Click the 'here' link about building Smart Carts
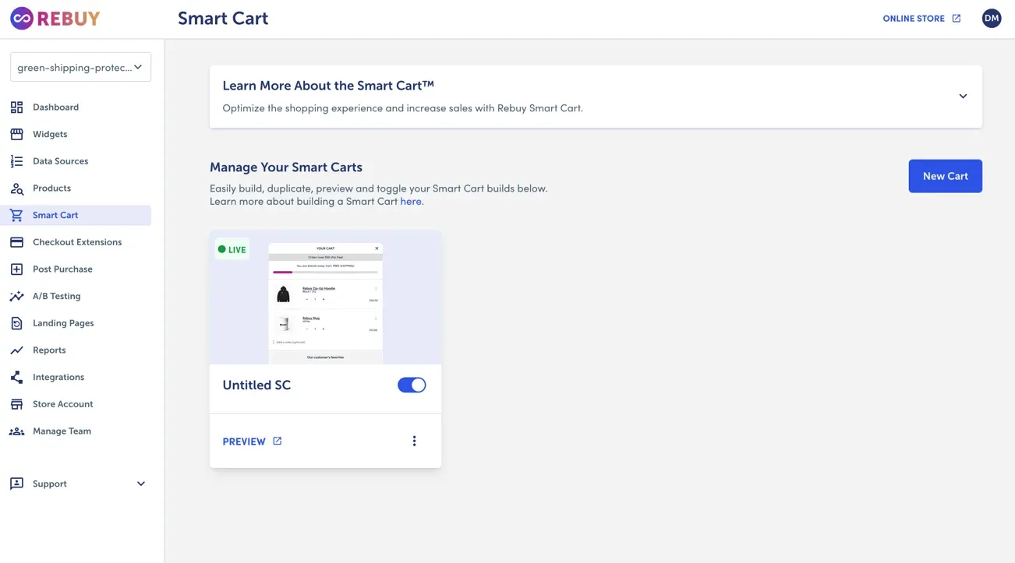The height and width of the screenshot is (563, 1015). click(411, 201)
